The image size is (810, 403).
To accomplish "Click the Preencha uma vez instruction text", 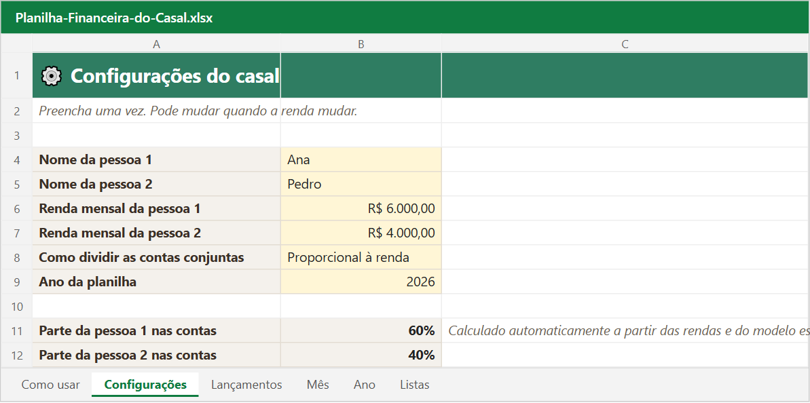I will point(198,111).
